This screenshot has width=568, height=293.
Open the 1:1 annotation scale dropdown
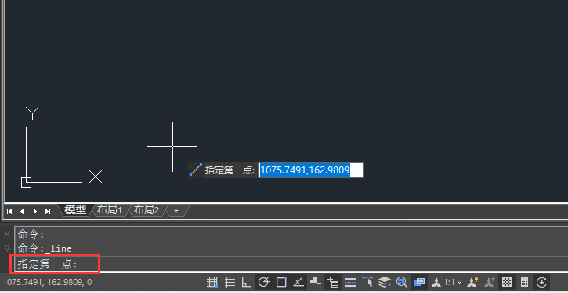(x=453, y=282)
